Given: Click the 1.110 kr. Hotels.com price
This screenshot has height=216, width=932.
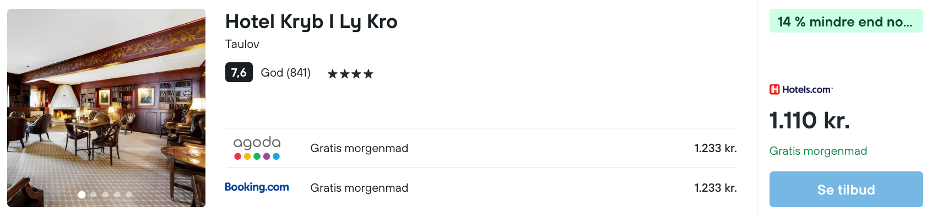Looking at the screenshot, I should click(810, 120).
